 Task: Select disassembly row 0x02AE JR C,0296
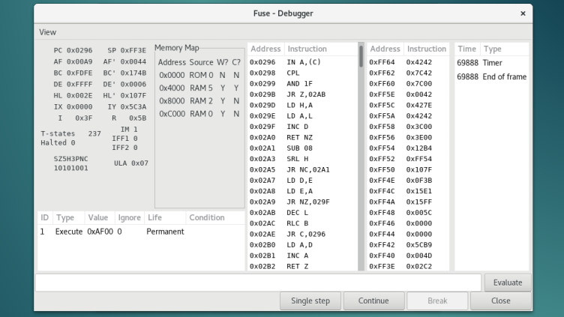tap(302, 235)
